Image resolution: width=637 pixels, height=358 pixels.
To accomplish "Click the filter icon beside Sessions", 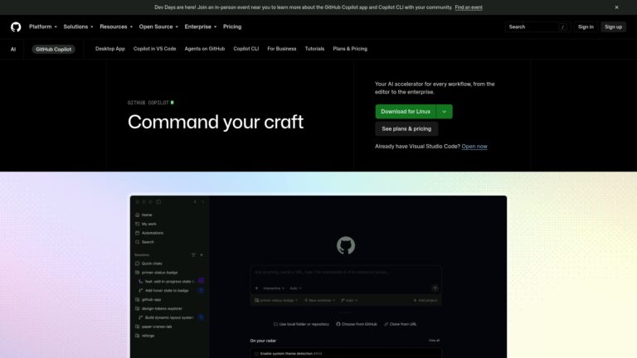I will pyautogui.click(x=193, y=255).
